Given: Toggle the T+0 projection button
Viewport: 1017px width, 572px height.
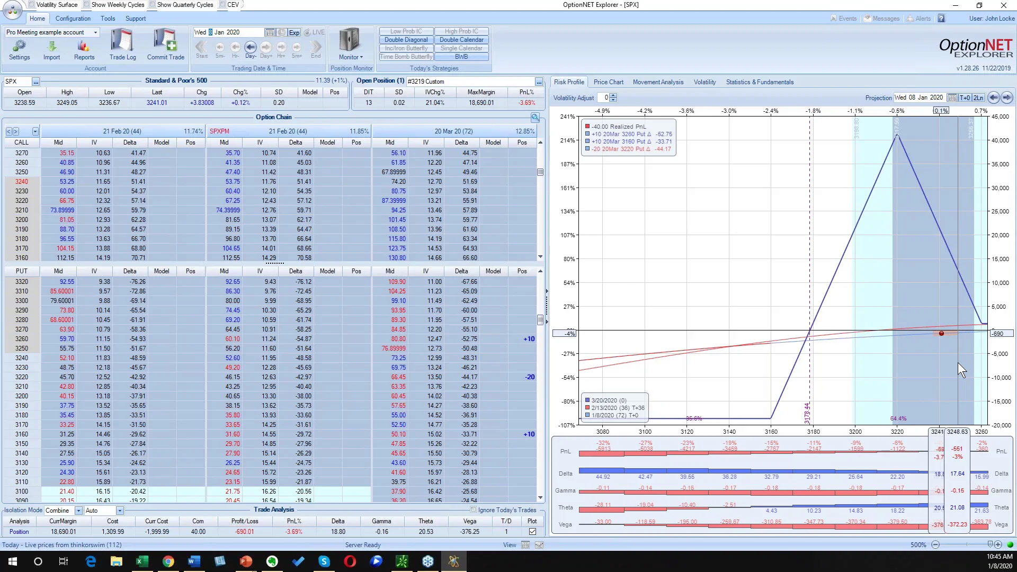Looking at the screenshot, I should [x=965, y=97].
